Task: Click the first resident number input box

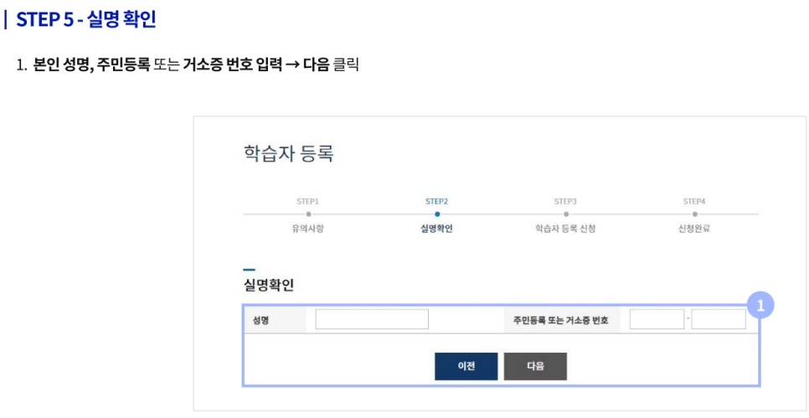Action: 657,320
